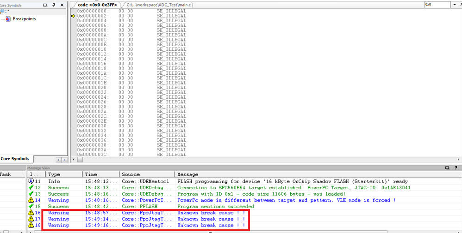The height and width of the screenshot is (233, 462).
Task: Click the code line at address 0x00000010
Action: coord(131,49)
